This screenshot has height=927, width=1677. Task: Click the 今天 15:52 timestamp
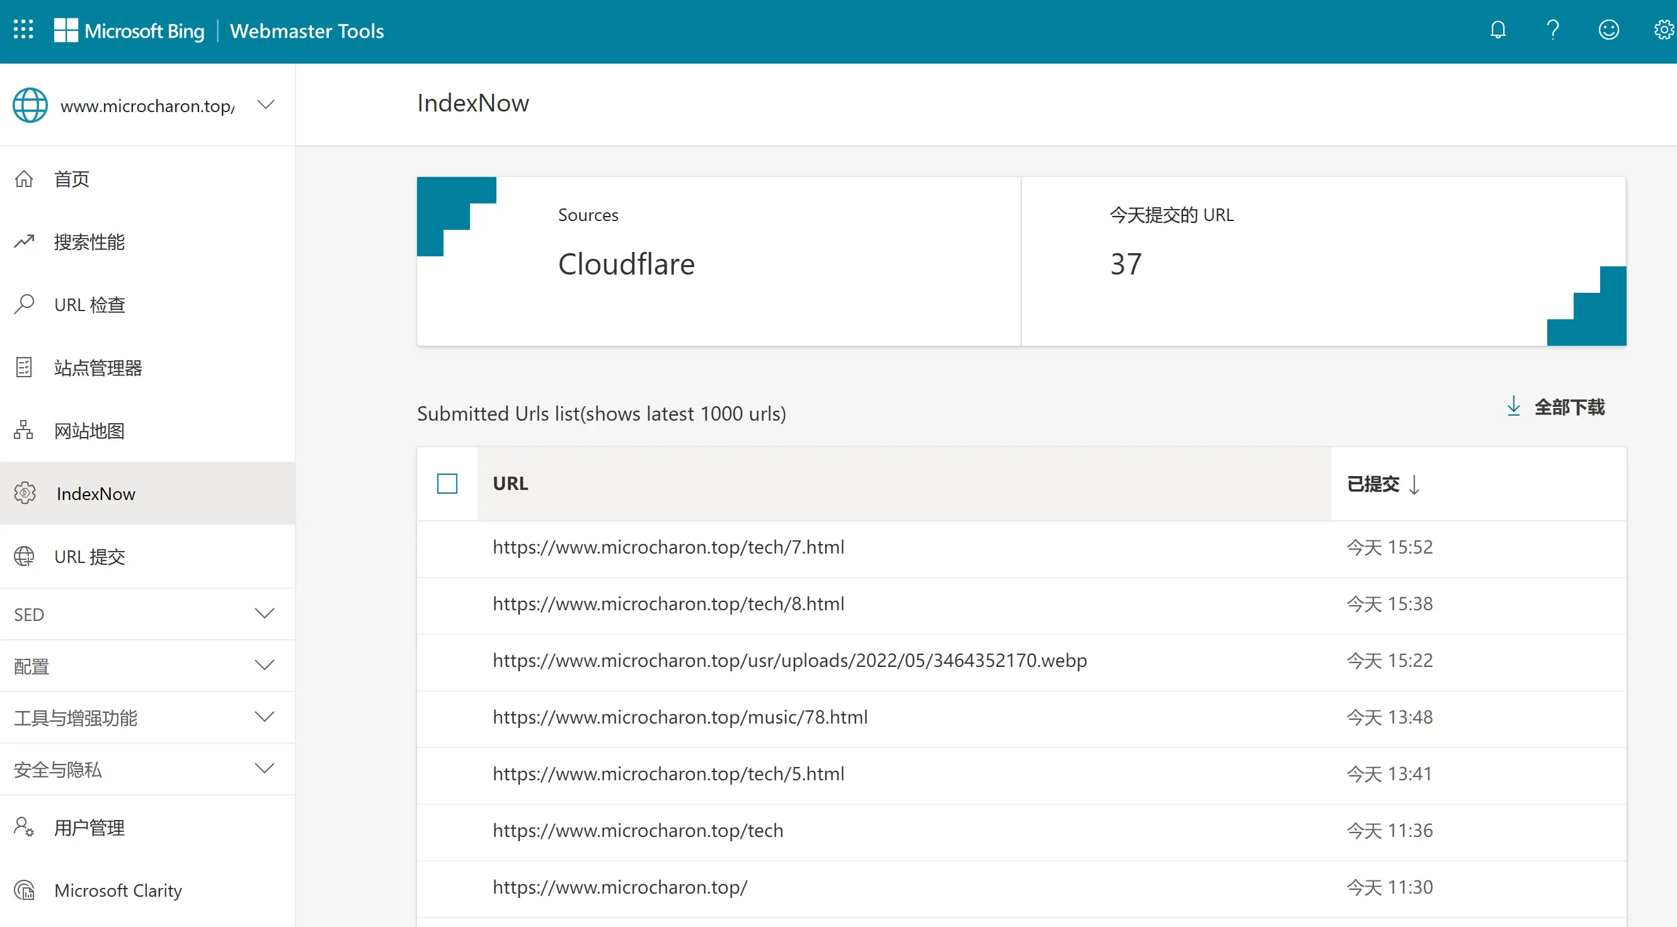coord(1389,547)
